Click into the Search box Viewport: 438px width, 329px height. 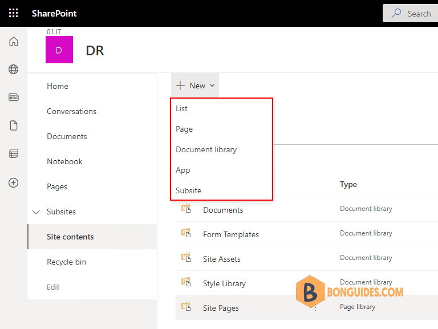click(x=411, y=13)
